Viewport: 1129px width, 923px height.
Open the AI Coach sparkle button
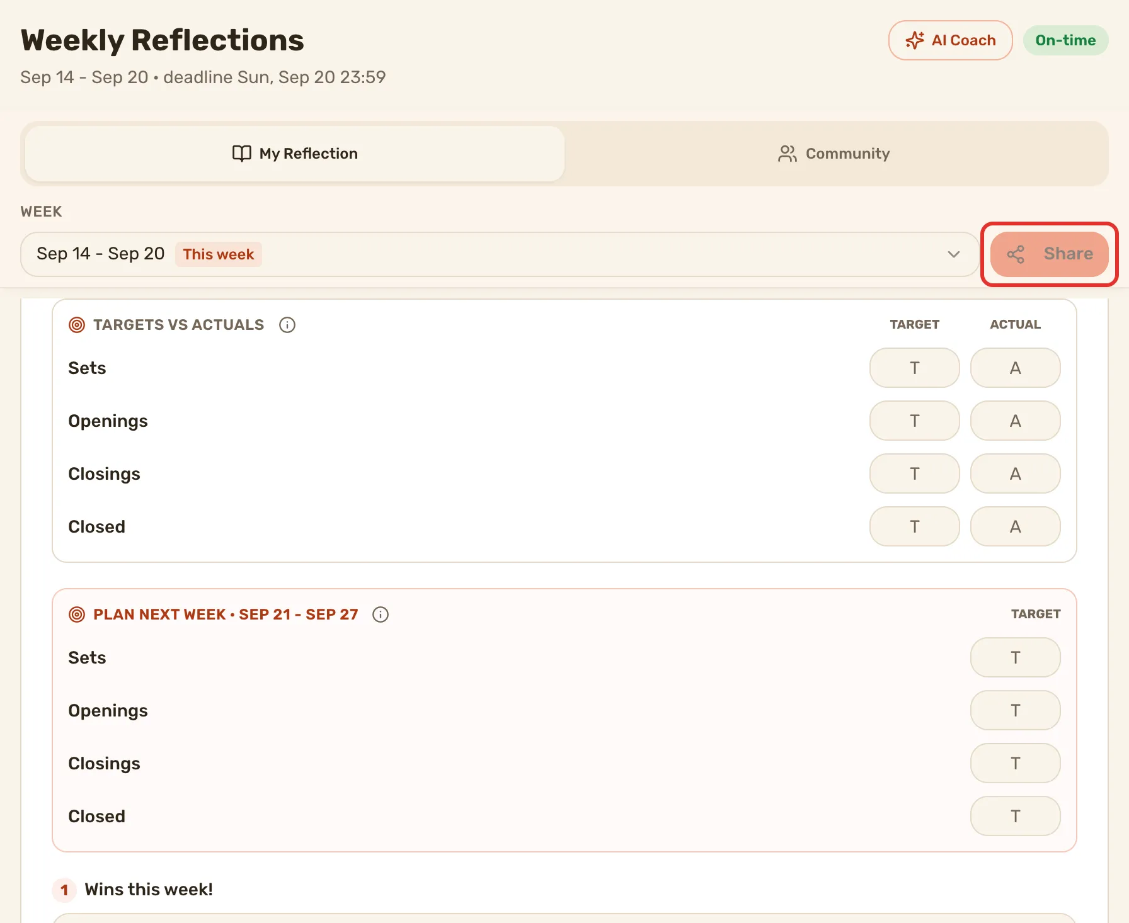(950, 40)
